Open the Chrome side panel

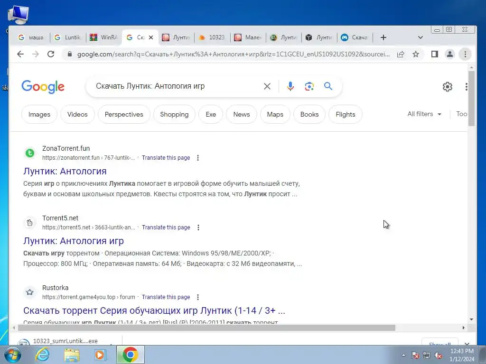[435, 54]
